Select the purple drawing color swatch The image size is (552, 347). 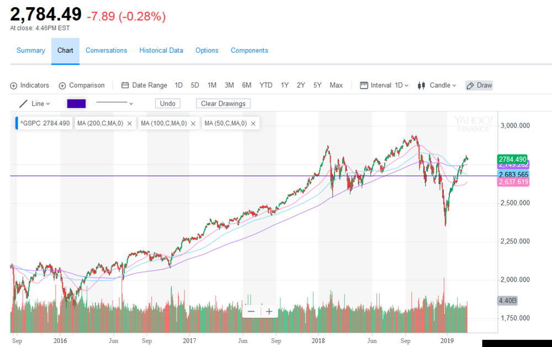pos(76,103)
